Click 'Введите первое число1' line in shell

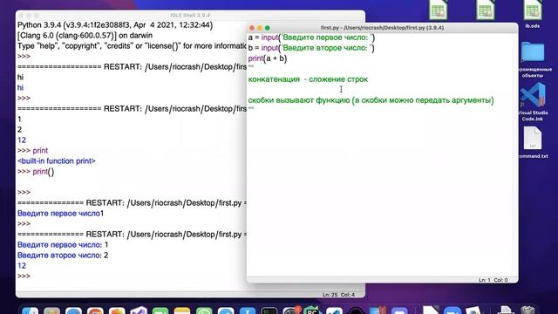click(x=60, y=214)
